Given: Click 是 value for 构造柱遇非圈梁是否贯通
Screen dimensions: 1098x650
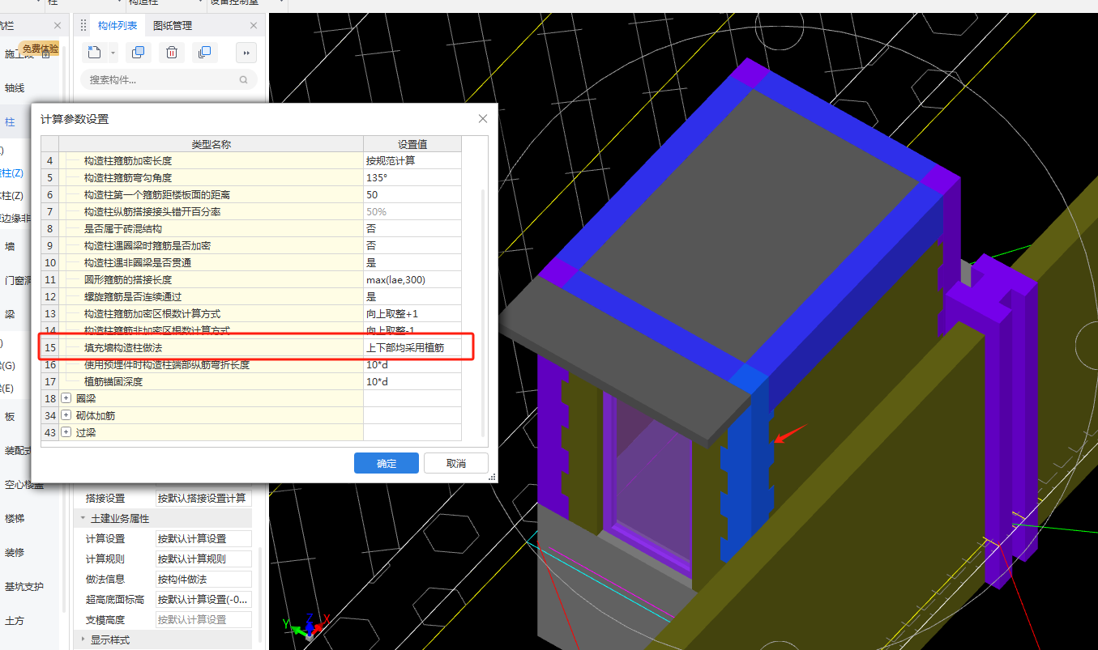Looking at the screenshot, I should point(412,262).
